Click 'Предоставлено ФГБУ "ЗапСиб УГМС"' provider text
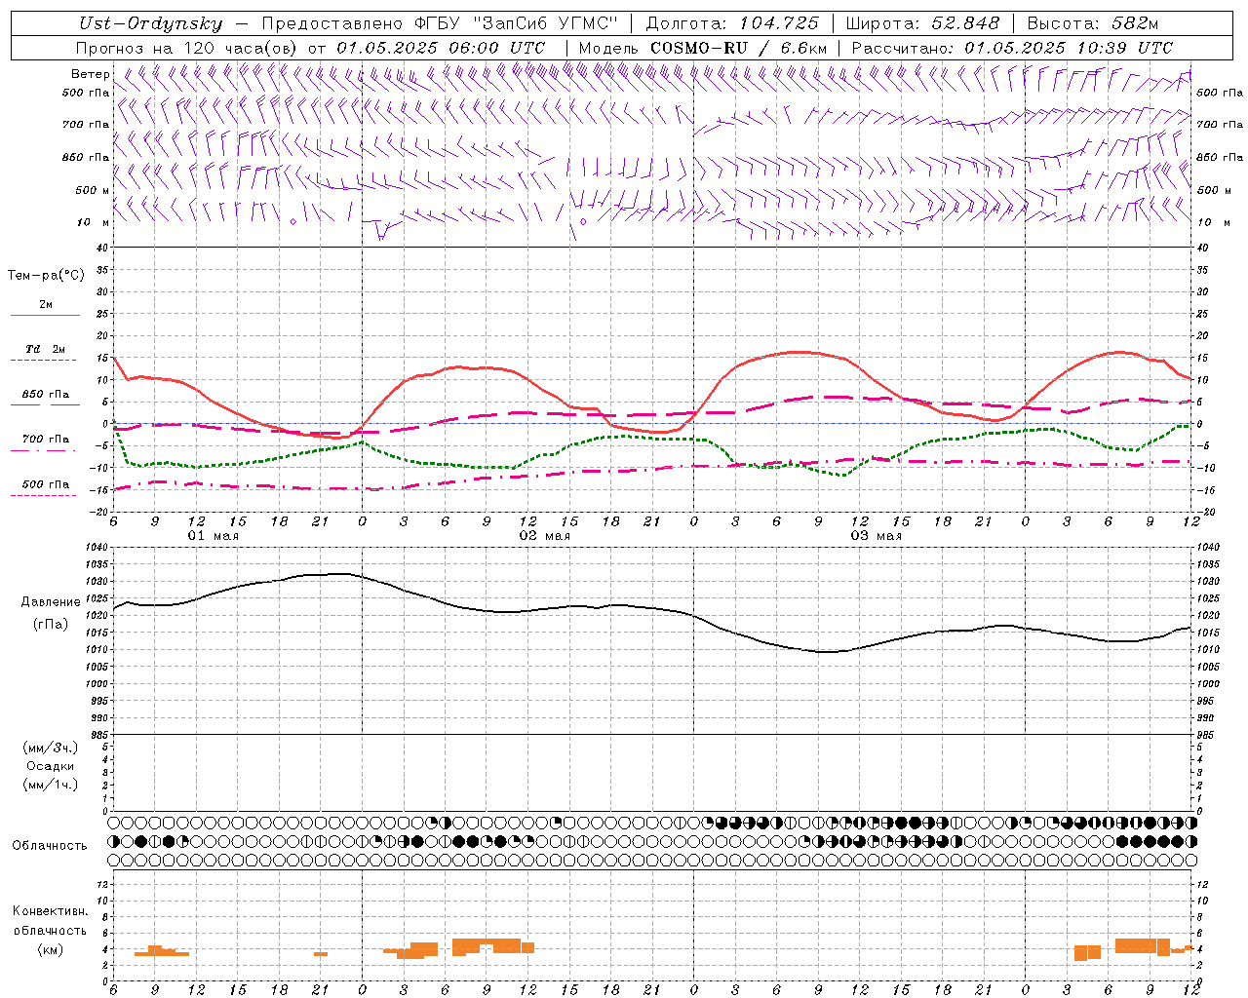1248x998 pixels. (x=440, y=23)
